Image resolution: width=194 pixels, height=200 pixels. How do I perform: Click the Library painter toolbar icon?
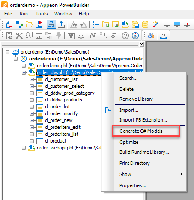coord(125,24)
